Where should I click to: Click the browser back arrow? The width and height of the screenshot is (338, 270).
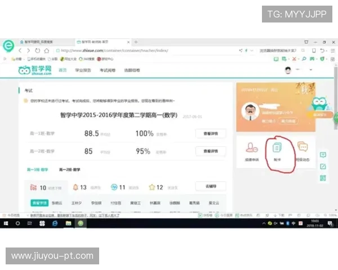20,51
